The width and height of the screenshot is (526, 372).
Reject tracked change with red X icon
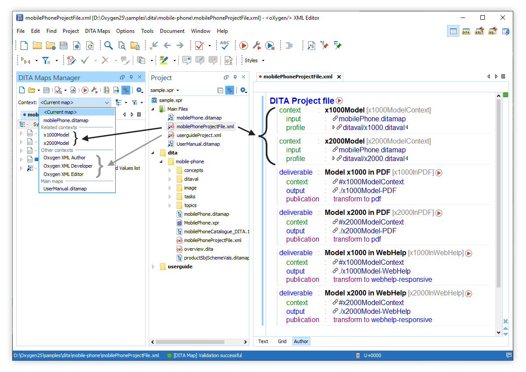(x=105, y=60)
